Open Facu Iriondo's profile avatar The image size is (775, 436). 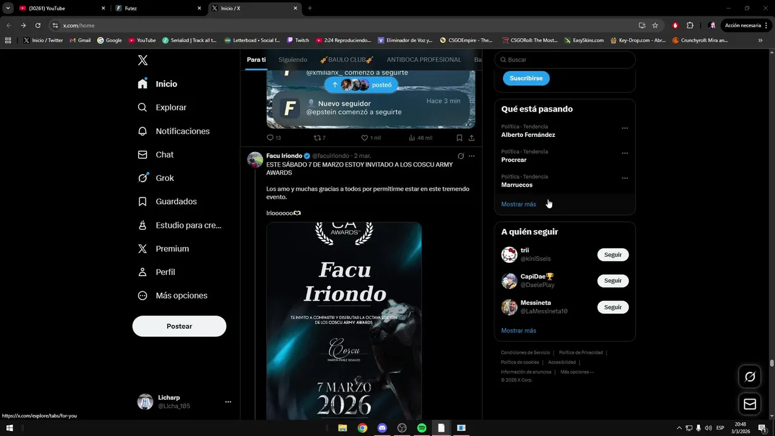(x=255, y=160)
